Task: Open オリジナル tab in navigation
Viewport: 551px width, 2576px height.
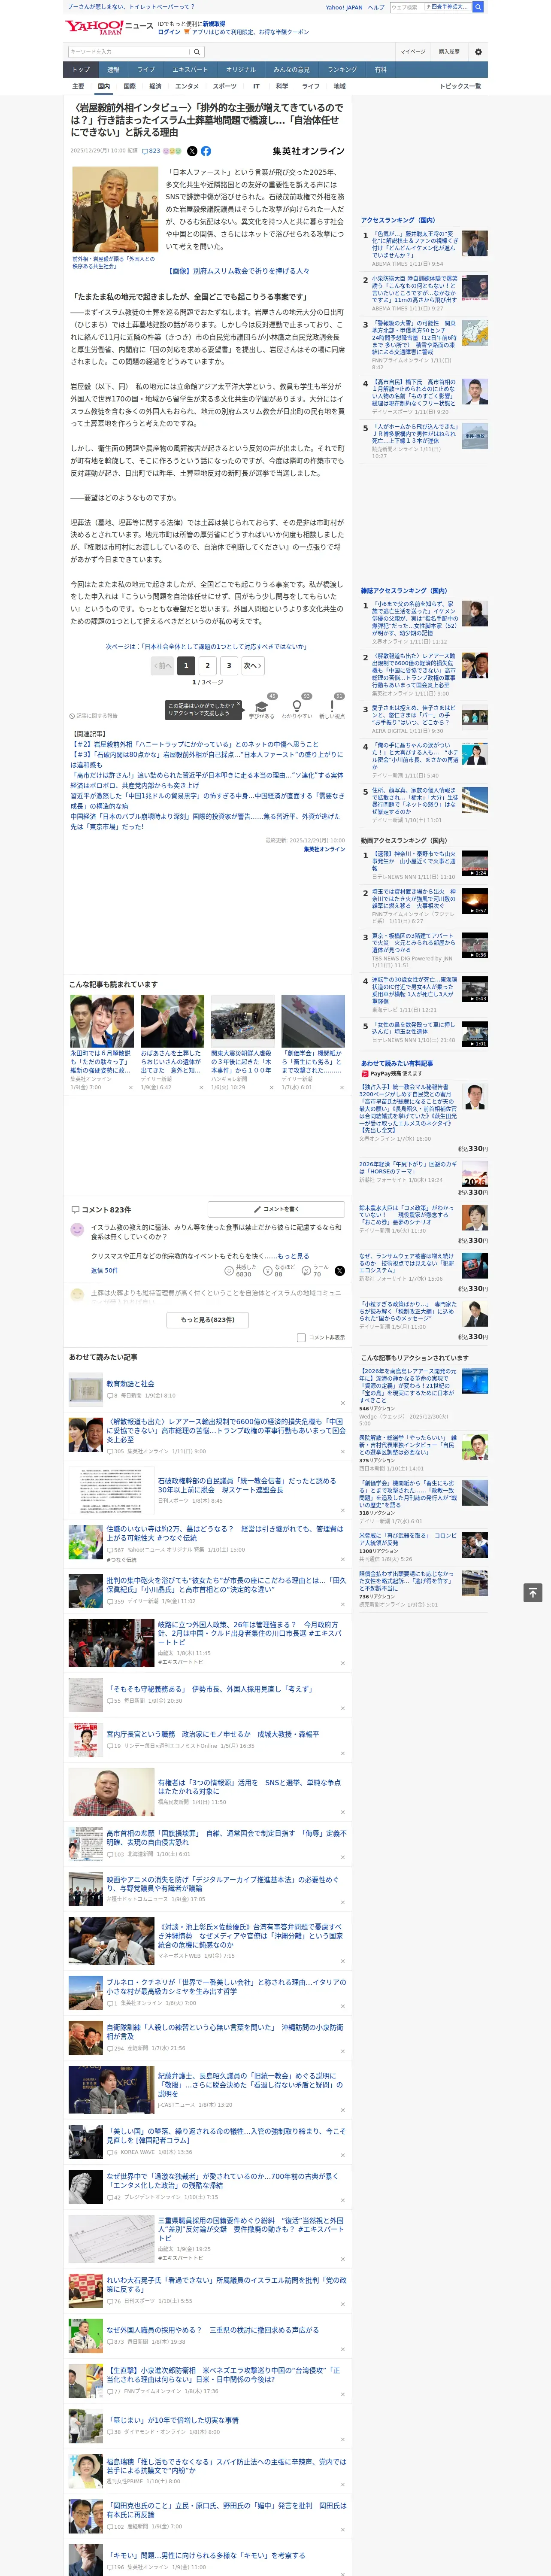Action: (241, 70)
